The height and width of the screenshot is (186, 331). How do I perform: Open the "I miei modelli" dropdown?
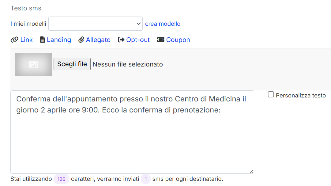point(95,24)
